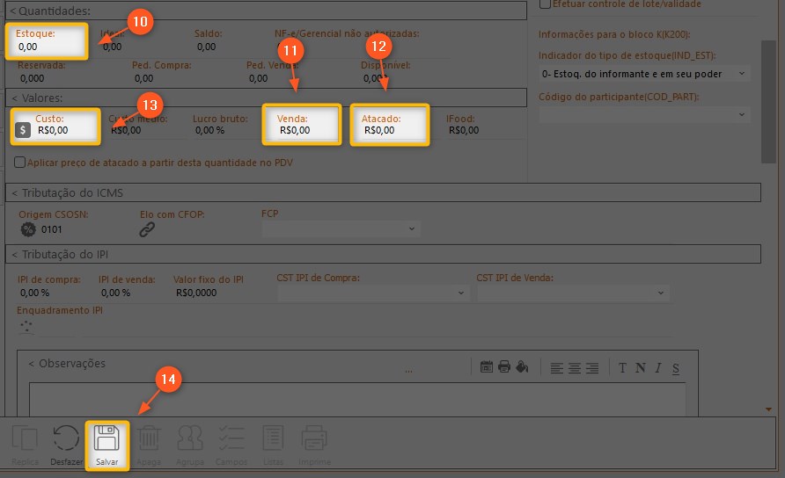Image resolution: width=785 pixels, height=478 pixels.
Task: Enable Aplicar preço de atacado checkbox
Action: tap(20, 163)
